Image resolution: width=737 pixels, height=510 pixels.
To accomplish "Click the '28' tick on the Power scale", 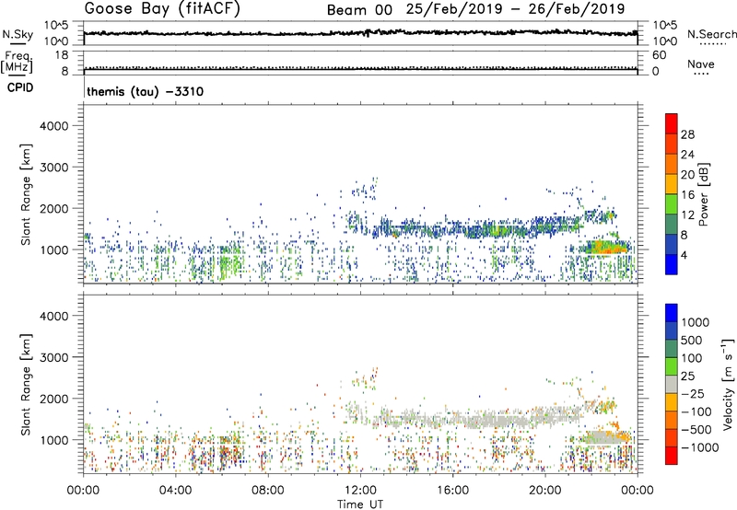I will [687, 134].
